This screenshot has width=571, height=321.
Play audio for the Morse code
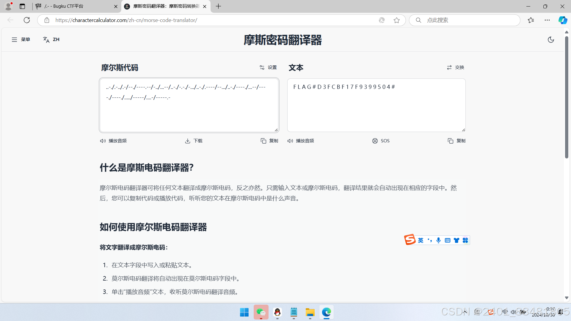click(113, 141)
